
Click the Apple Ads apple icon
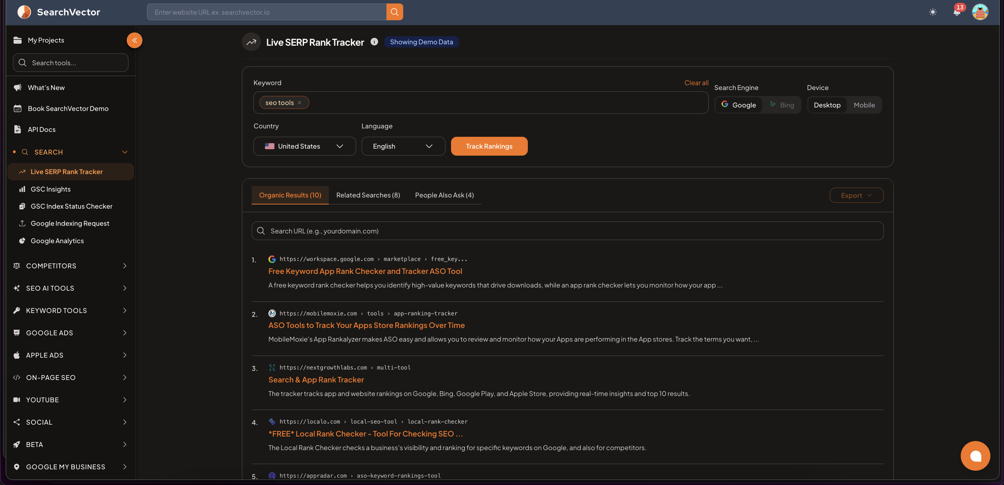click(x=17, y=355)
